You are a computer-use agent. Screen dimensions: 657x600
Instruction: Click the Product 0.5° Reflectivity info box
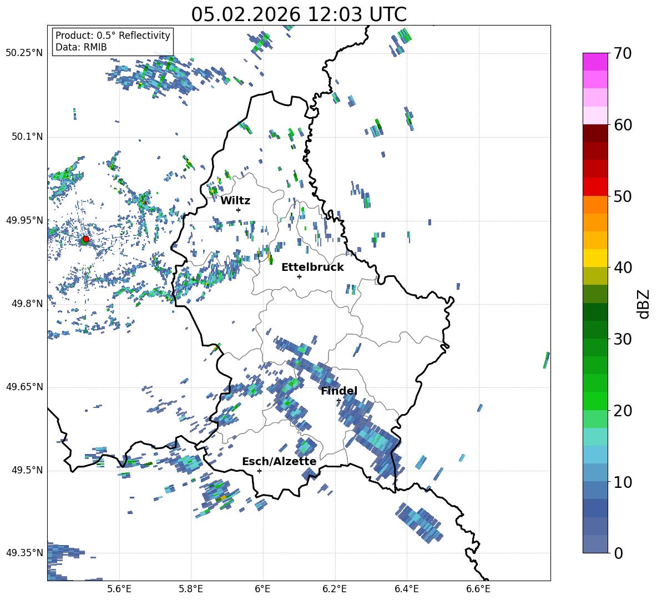113,42
